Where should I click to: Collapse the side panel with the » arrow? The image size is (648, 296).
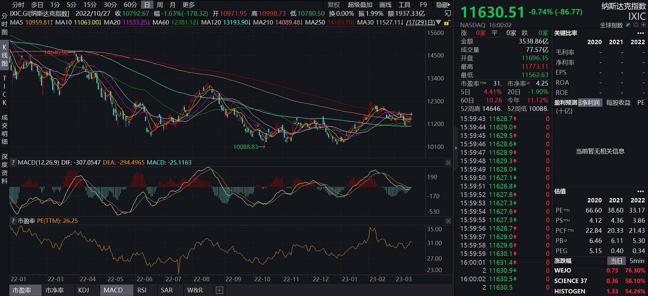456,148
